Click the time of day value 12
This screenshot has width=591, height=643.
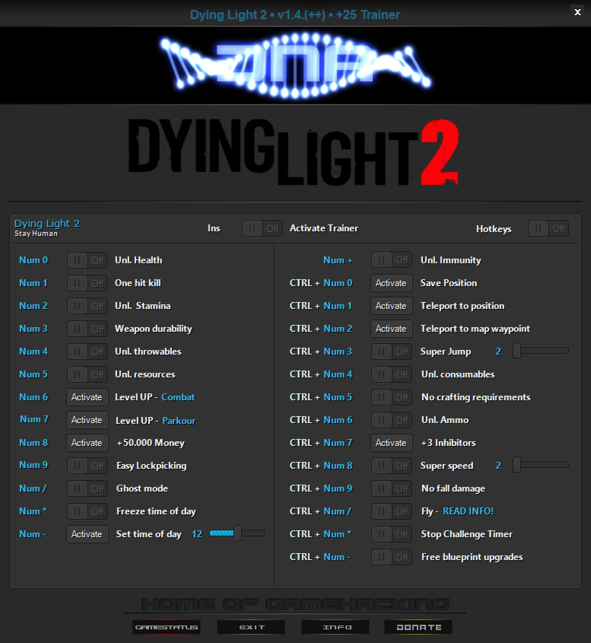[197, 534]
